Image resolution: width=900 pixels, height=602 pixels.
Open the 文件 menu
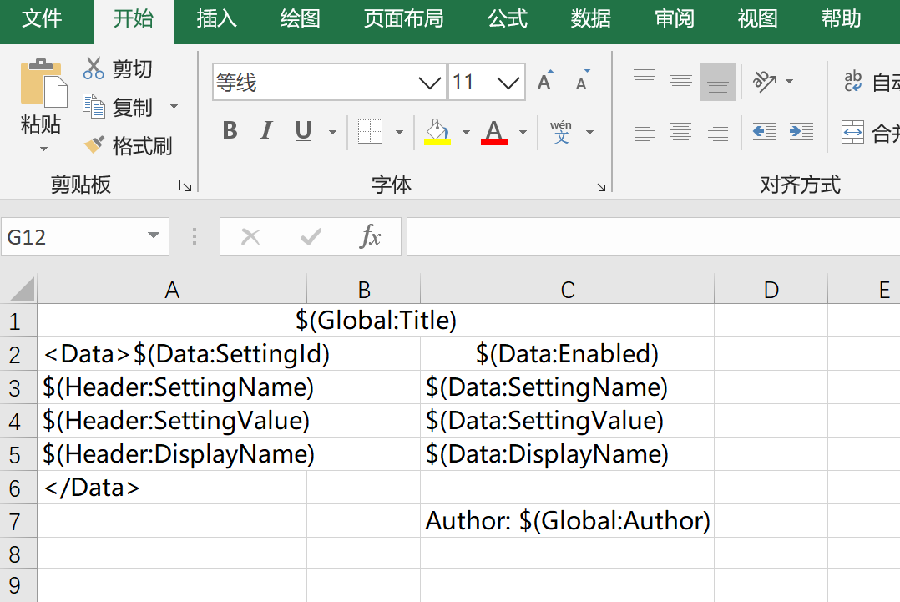[x=42, y=19]
